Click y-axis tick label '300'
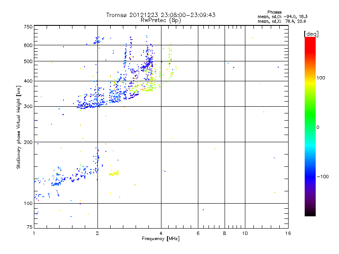 28,106
